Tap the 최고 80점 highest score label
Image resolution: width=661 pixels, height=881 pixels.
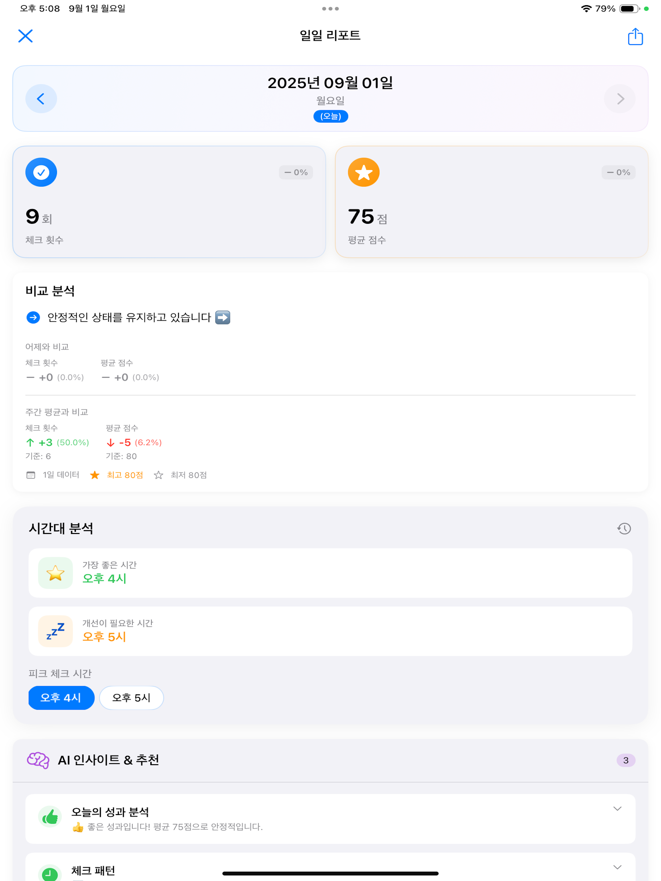tap(125, 475)
